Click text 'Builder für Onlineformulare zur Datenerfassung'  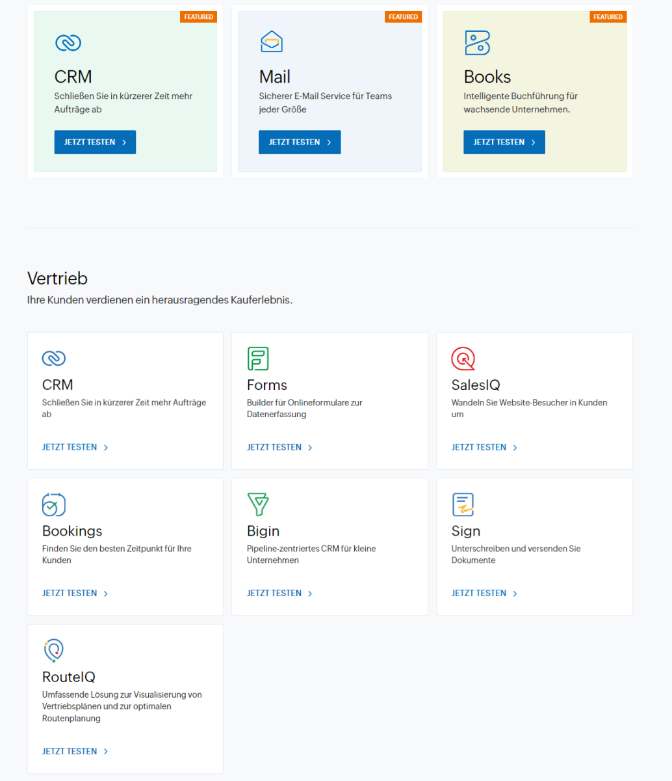click(x=305, y=408)
